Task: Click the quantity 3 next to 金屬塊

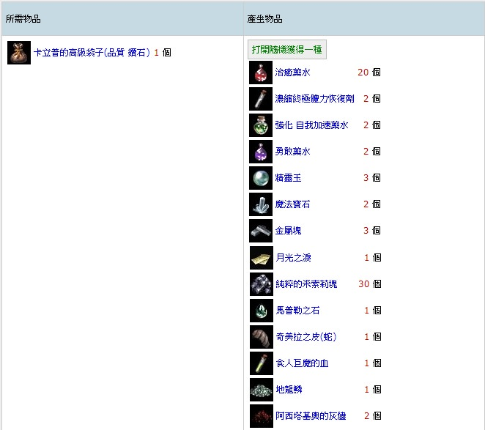Action: click(366, 231)
